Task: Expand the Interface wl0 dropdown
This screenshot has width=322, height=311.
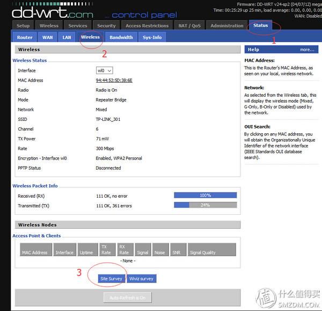Action: point(104,70)
